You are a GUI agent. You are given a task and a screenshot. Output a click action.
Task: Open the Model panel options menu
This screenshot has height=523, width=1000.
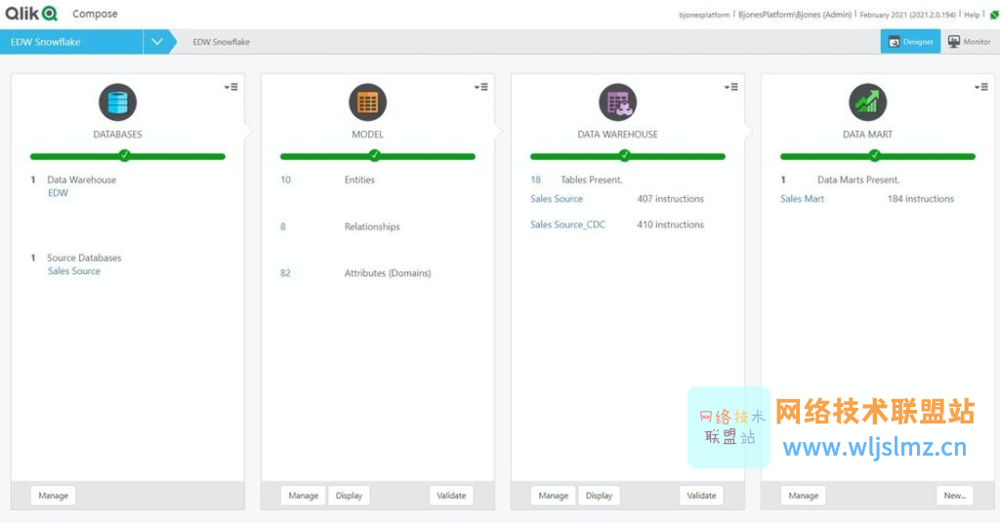481,87
